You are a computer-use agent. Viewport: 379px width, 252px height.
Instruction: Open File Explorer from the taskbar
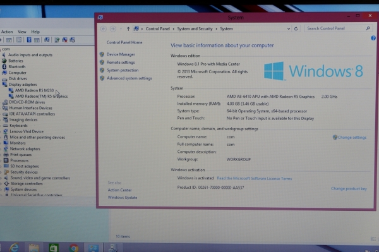click(x=34, y=248)
